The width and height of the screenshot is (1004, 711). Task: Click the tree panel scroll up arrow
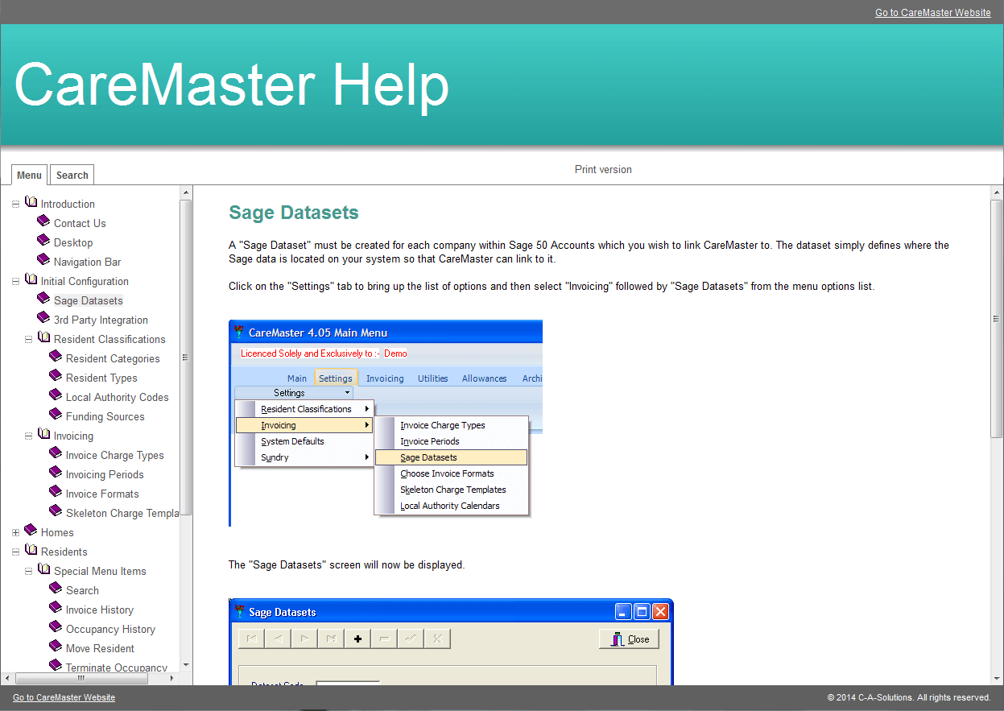click(x=186, y=193)
